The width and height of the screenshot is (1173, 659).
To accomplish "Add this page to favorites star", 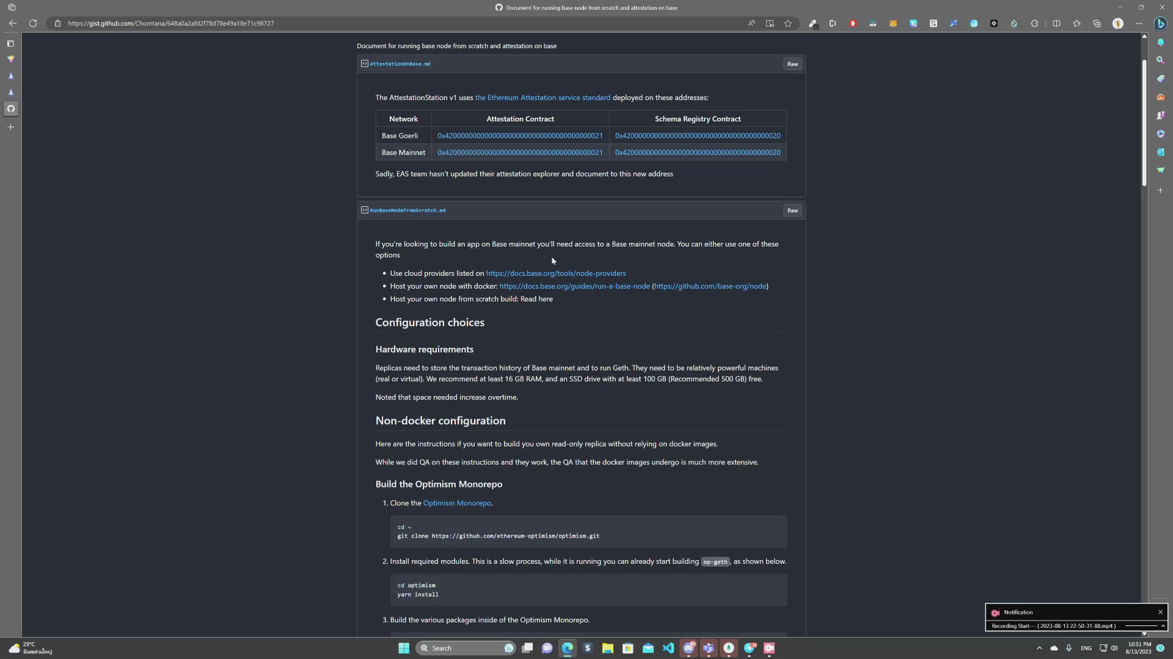I will click(x=788, y=23).
